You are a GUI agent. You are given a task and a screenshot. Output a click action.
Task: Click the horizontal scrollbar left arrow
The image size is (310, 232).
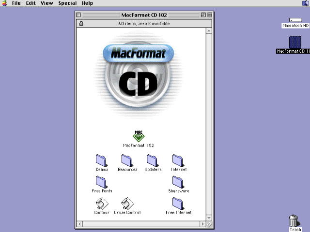pyautogui.click(x=79, y=224)
